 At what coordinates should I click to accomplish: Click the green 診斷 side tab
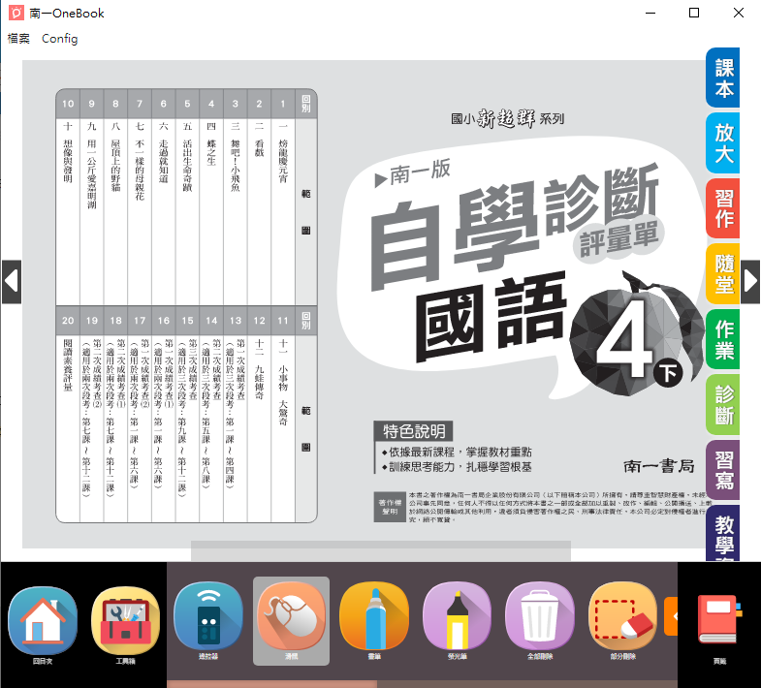[724, 404]
